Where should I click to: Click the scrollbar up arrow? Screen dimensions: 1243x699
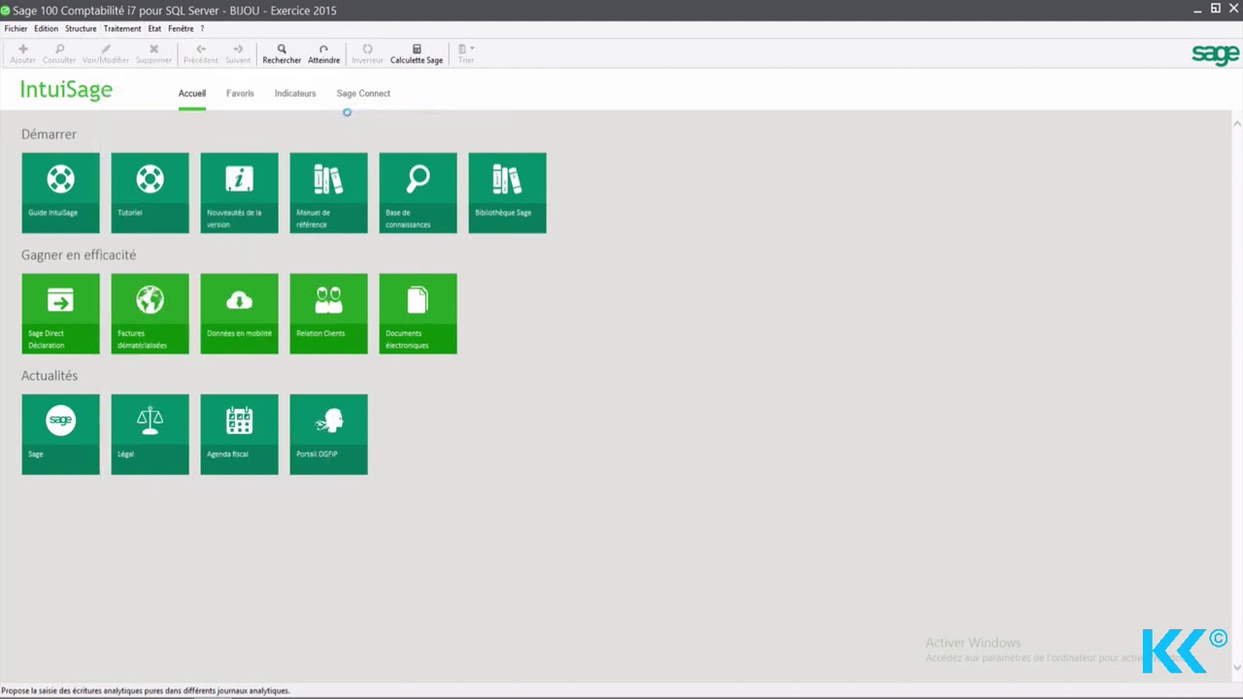pyautogui.click(x=1237, y=123)
